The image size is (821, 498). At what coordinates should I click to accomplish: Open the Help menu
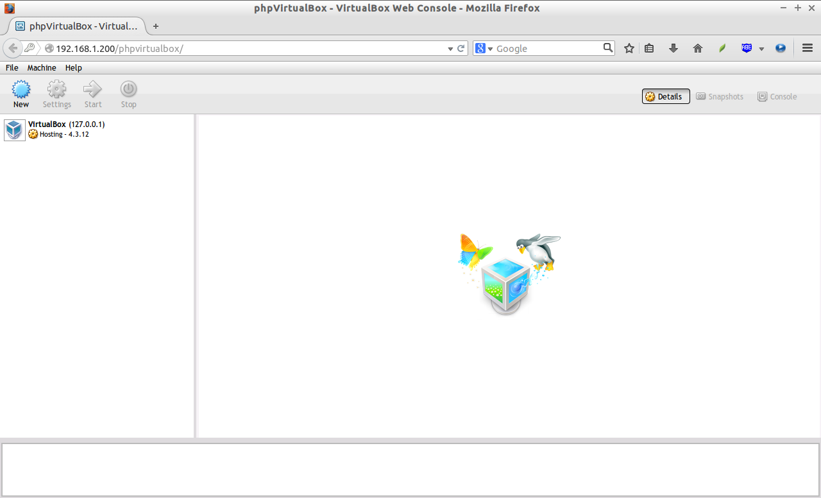[x=74, y=67]
